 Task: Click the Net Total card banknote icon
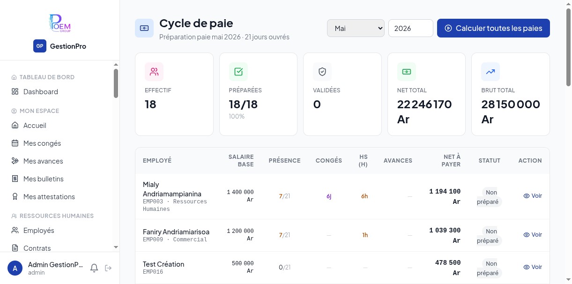click(407, 72)
